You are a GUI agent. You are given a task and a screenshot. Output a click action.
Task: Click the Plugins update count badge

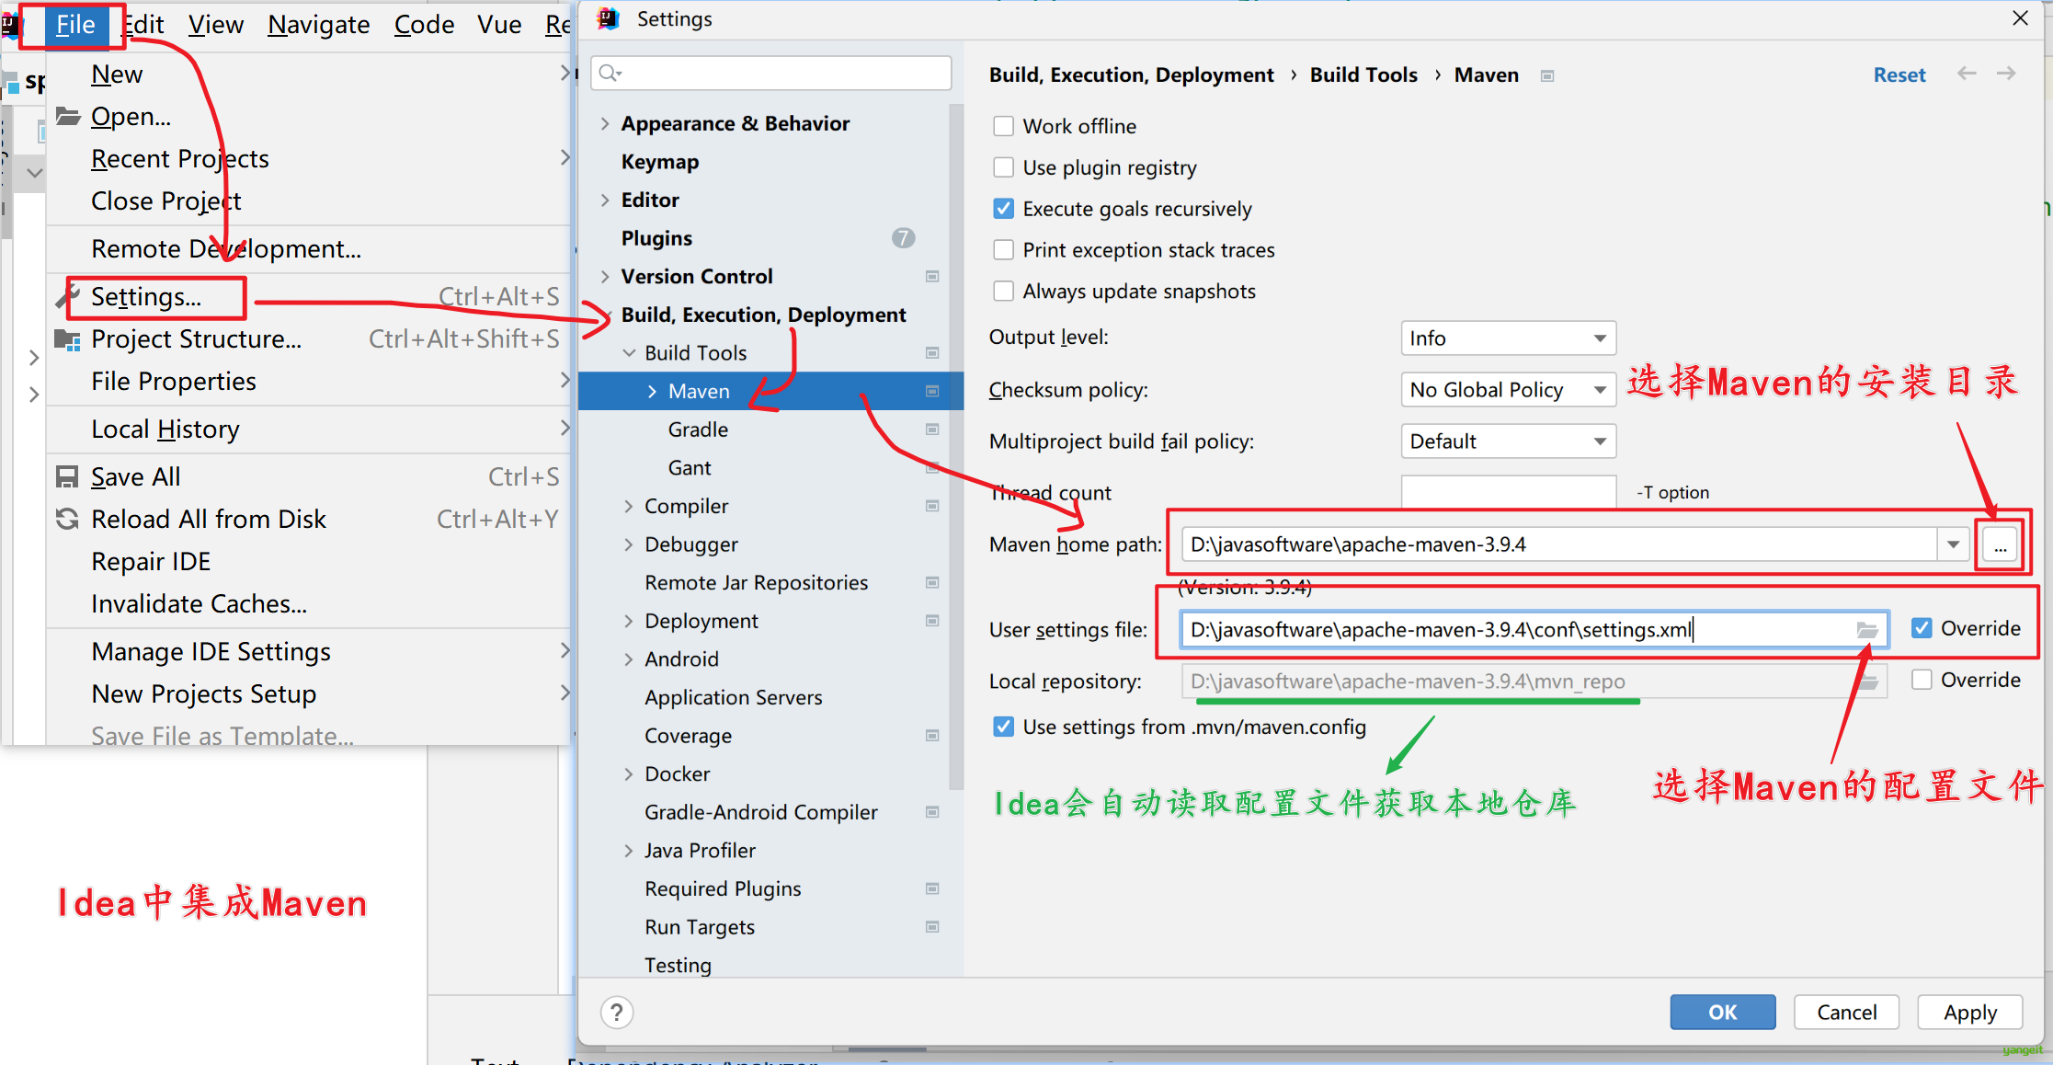904,238
